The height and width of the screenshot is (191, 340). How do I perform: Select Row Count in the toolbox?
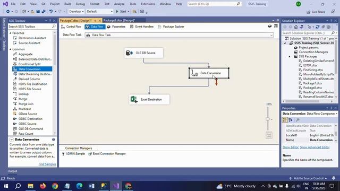click(25, 134)
